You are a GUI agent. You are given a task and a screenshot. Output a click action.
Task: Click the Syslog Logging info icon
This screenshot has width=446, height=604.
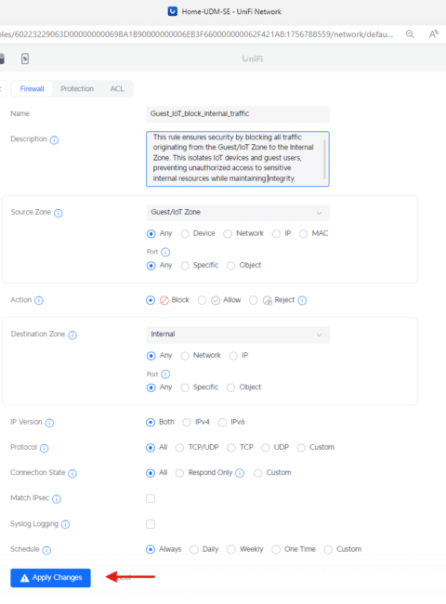[x=65, y=525]
